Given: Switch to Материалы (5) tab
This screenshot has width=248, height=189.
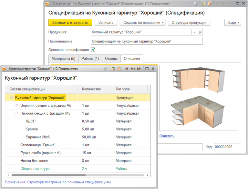Looking at the screenshot, I should (63, 59).
